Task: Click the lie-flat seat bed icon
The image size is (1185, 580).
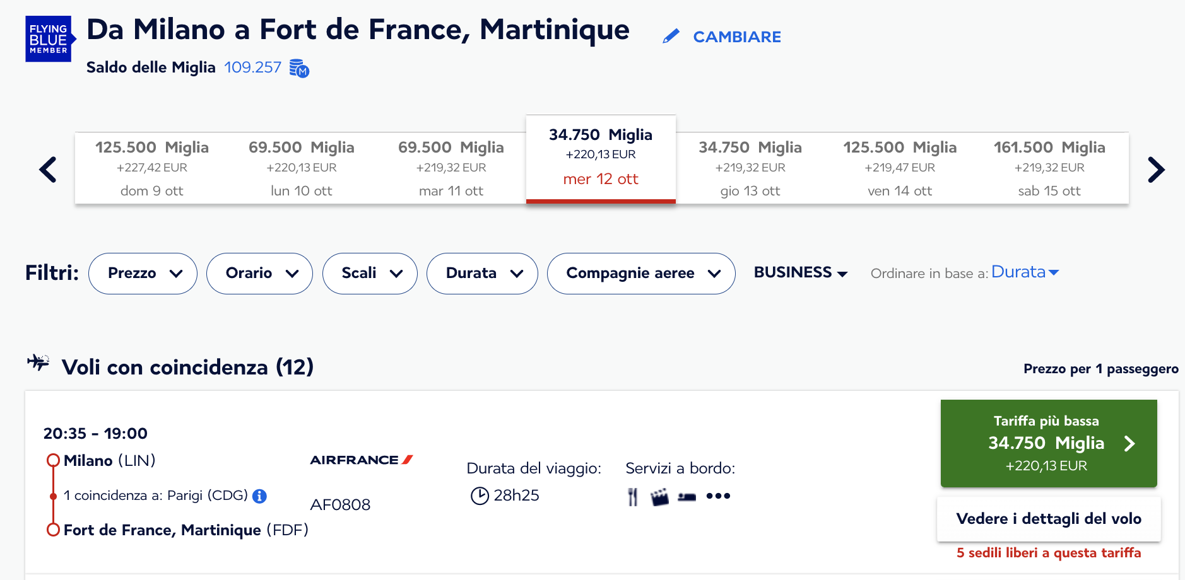Action: (x=687, y=497)
